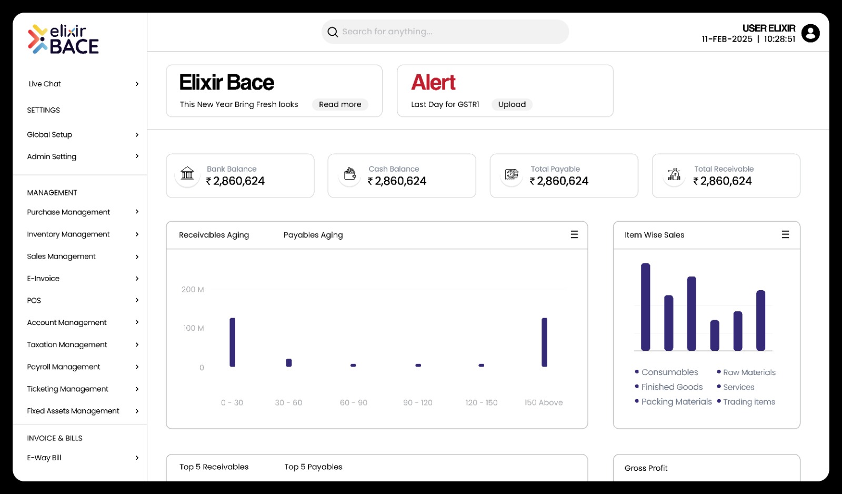Expand Account Management chevron
842x494 pixels.
pyautogui.click(x=137, y=322)
